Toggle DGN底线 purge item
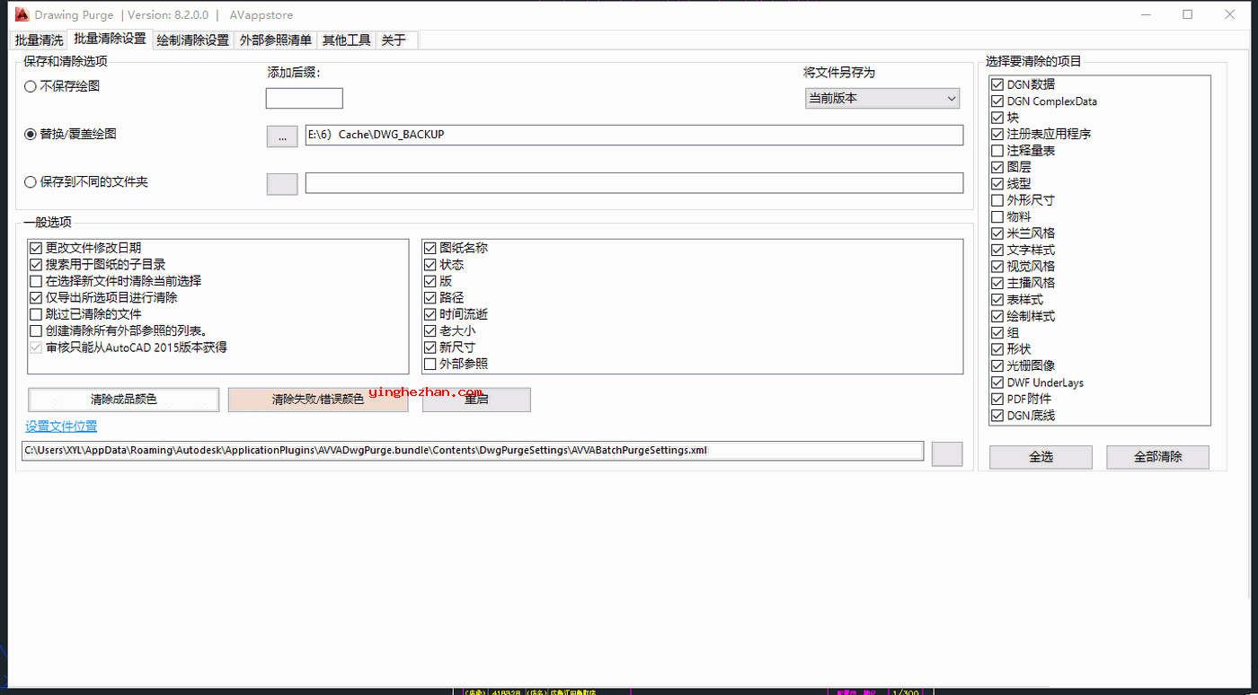 click(x=997, y=416)
